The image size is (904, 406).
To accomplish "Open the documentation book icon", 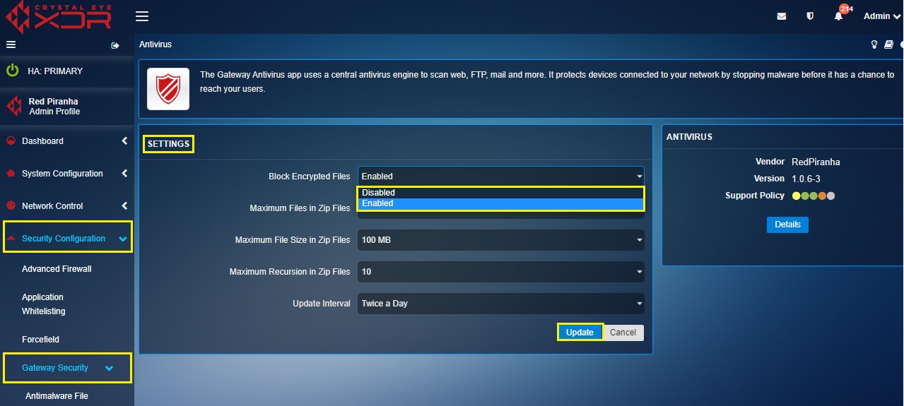I will [888, 44].
